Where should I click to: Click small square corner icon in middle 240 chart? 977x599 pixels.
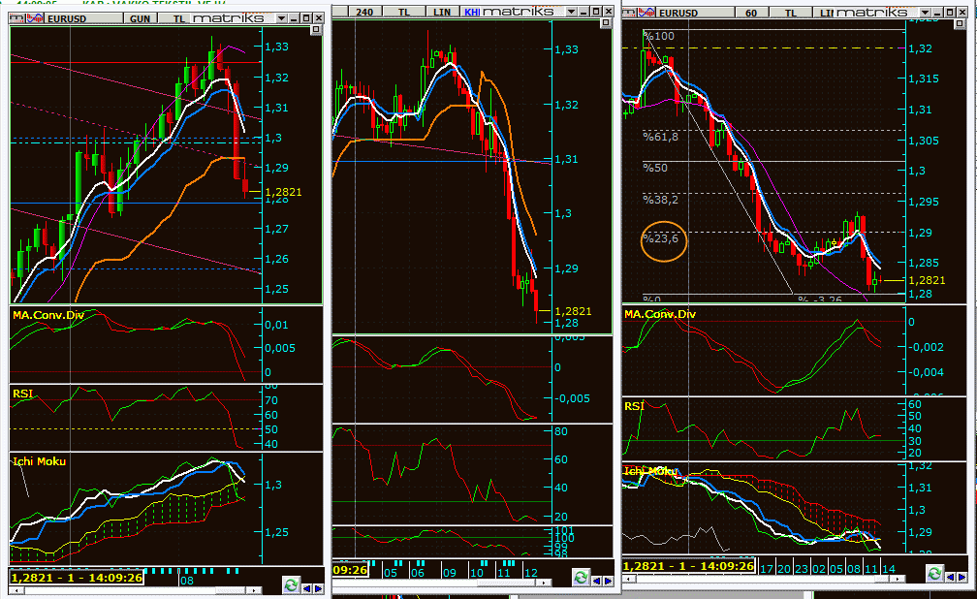pos(605,22)
